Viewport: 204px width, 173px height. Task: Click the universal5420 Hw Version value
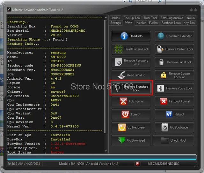(x=64, y=96)
